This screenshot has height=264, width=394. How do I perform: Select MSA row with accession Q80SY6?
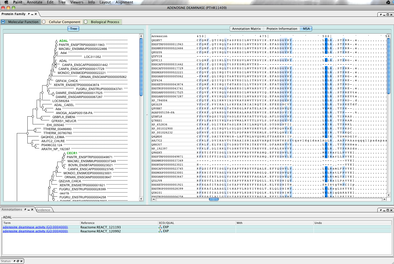269,52
